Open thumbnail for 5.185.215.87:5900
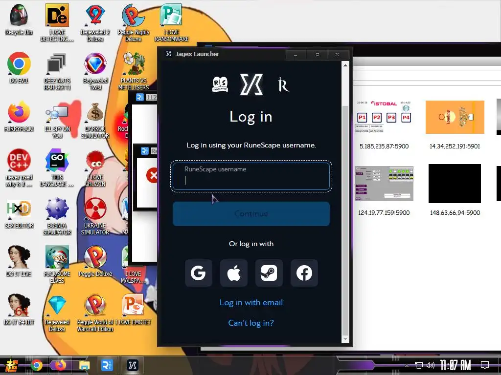The width and height of the screenshot is (501, 375). click(384, 117)
